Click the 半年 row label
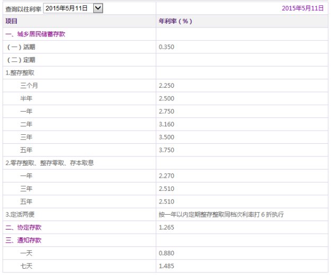This screenshot has height=275, width=331. point(26,98)
